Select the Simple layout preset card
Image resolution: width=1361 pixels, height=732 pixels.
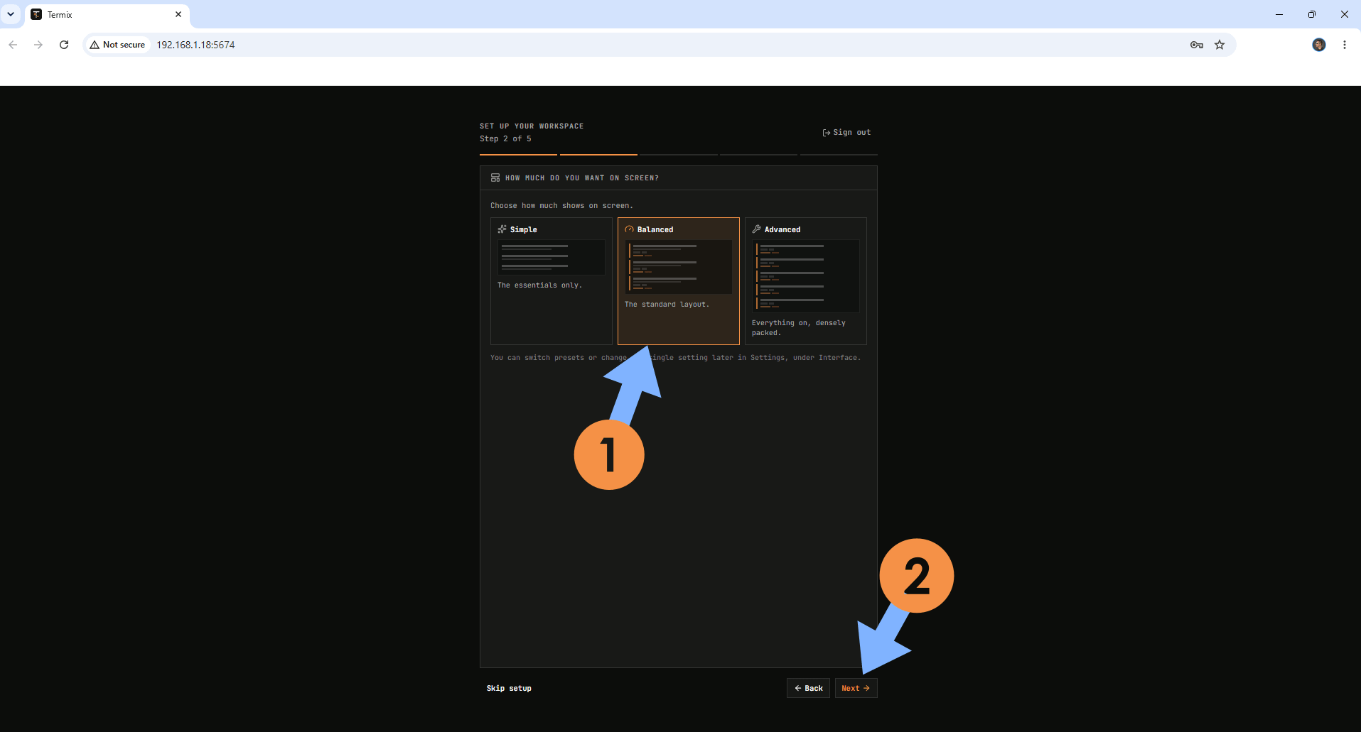pos(551,280)
